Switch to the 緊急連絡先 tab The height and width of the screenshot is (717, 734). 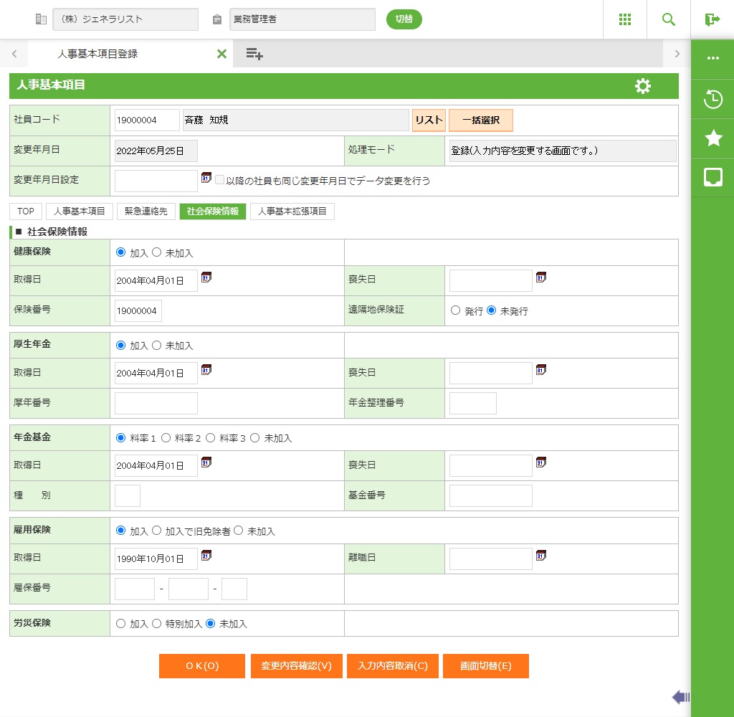(146, 212)
